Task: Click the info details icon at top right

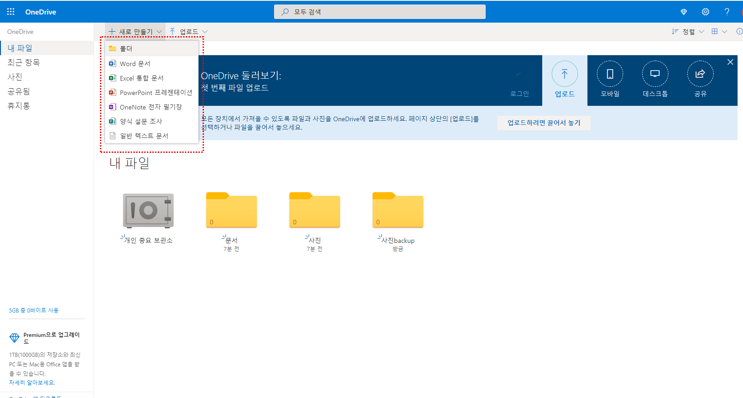Action: pos(739,32)
